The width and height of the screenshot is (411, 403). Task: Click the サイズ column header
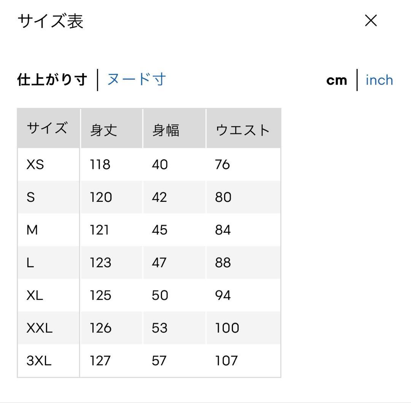tap(48, 128)
